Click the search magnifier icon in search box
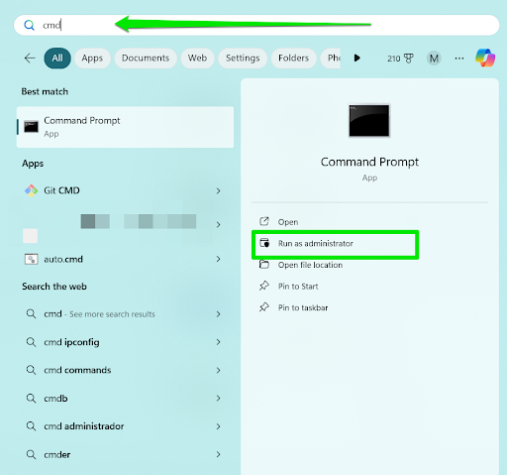Viewport: 507px width, 475px height. [x=30, y=25]
